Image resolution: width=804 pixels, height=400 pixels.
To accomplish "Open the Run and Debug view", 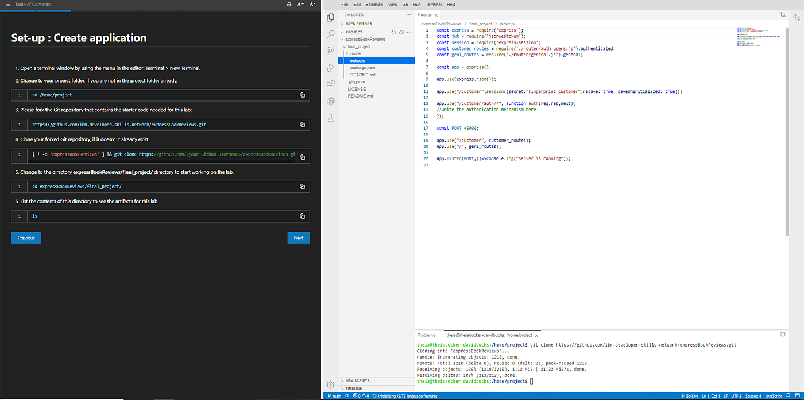I will click(330, 68).
